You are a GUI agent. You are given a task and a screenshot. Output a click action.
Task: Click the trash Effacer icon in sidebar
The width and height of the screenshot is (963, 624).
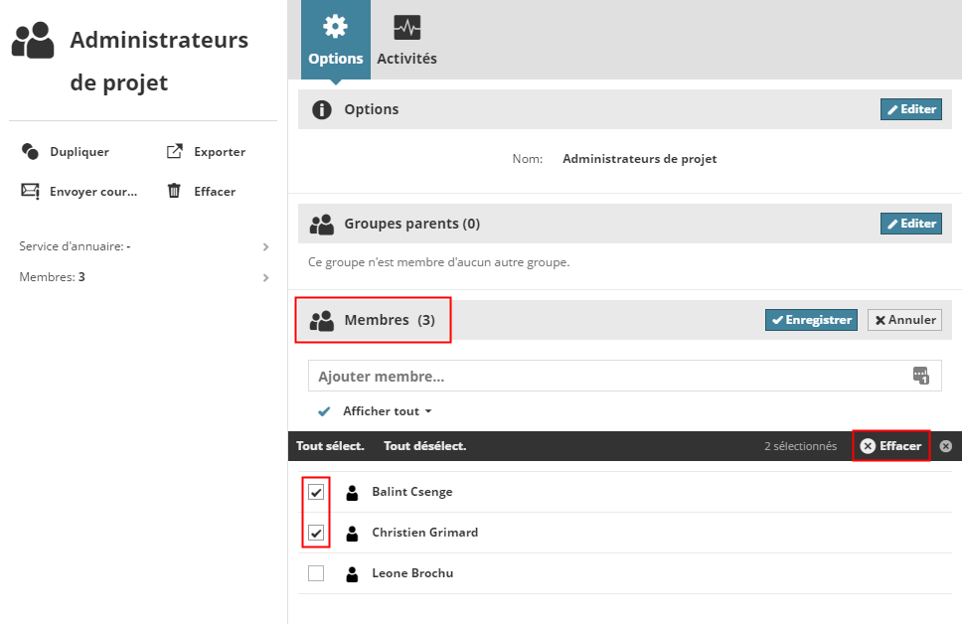click(174, 191)
